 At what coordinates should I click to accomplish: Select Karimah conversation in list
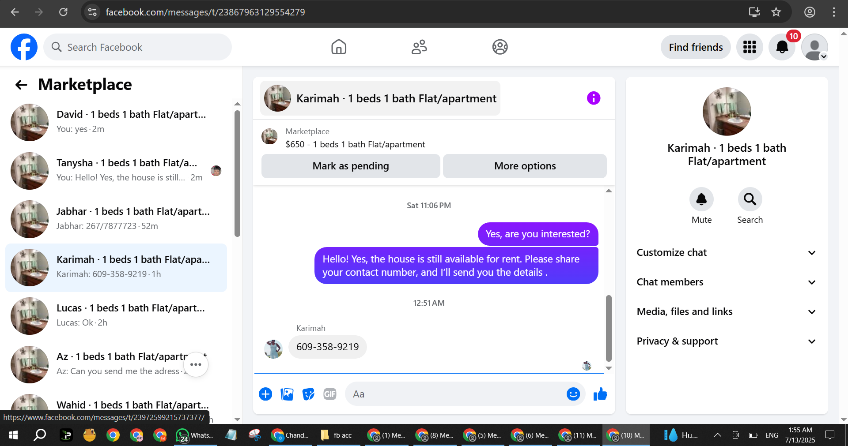(116, 267)
